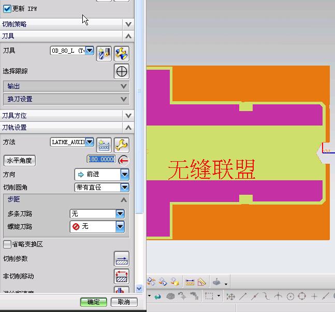This screenshot has width=335, height=312.
Task: Click the red arrow angle direction icon
Action: 123,160
